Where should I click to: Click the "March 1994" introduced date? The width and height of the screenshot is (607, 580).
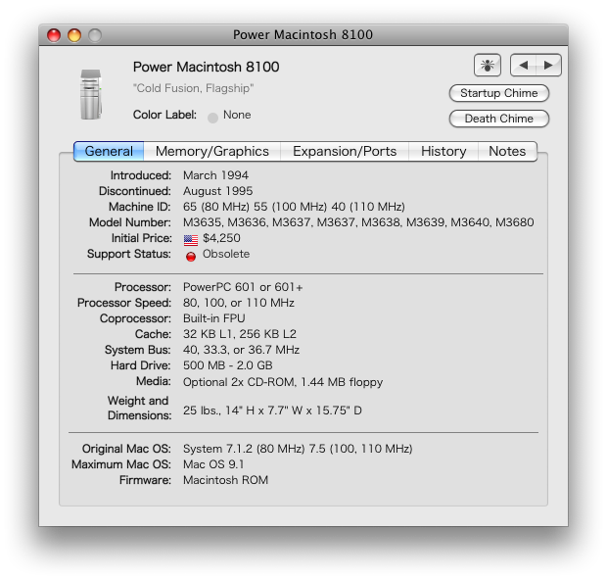215,175
